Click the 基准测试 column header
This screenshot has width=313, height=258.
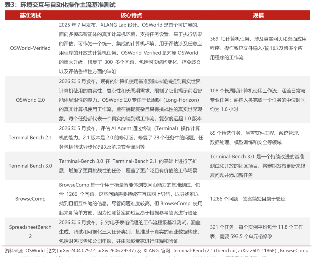(30, 15)
